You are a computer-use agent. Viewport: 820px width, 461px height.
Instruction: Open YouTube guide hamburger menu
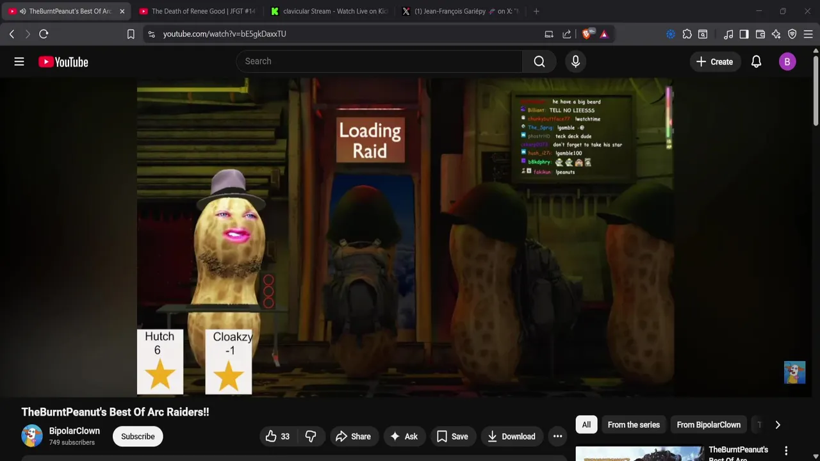point(19,61)
